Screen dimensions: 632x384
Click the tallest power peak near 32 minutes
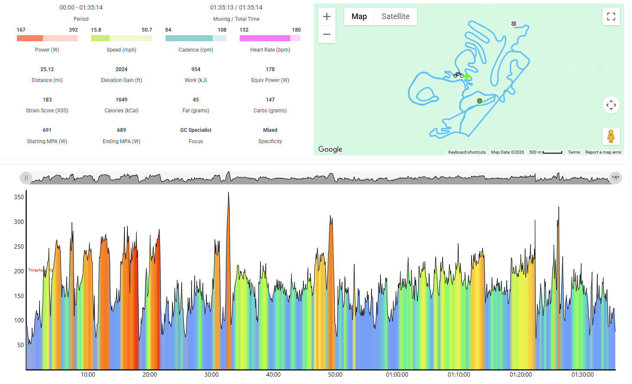pyautogui.click(x=228, y=194)
